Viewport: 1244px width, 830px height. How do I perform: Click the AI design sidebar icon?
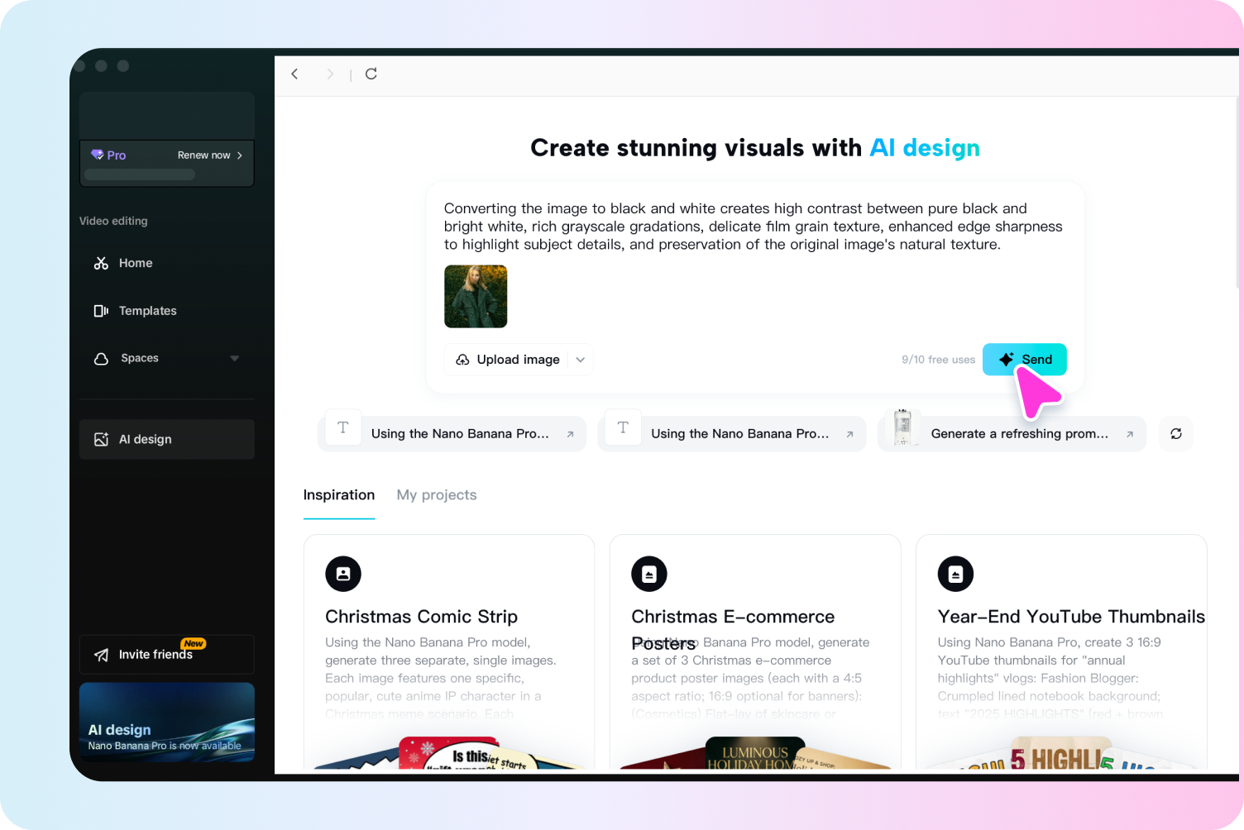101,440
